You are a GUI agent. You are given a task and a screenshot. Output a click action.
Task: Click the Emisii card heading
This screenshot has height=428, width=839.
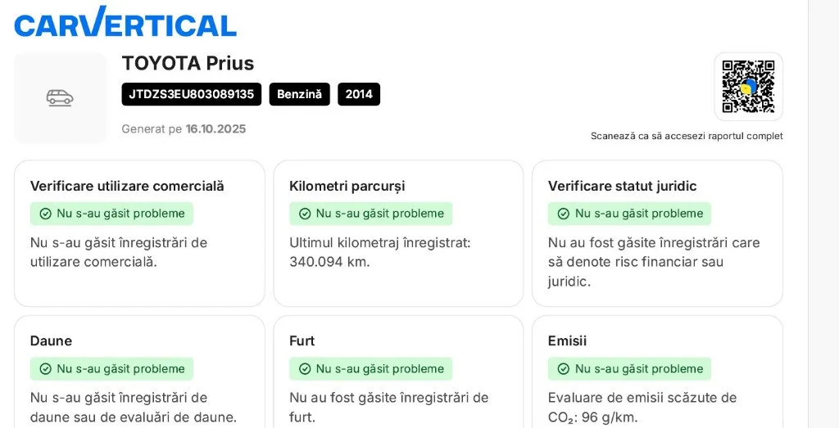coord(567,340)
